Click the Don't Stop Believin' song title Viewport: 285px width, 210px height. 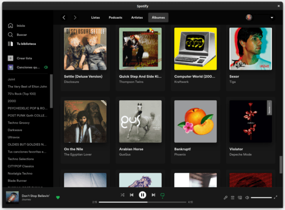point(36,196)
